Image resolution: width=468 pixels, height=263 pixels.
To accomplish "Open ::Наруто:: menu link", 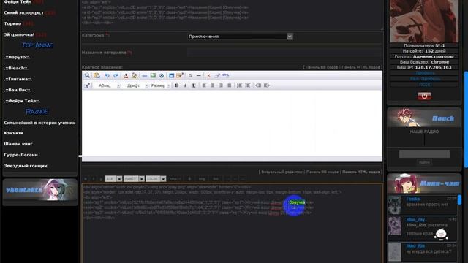I will click(x=17, y=57).
